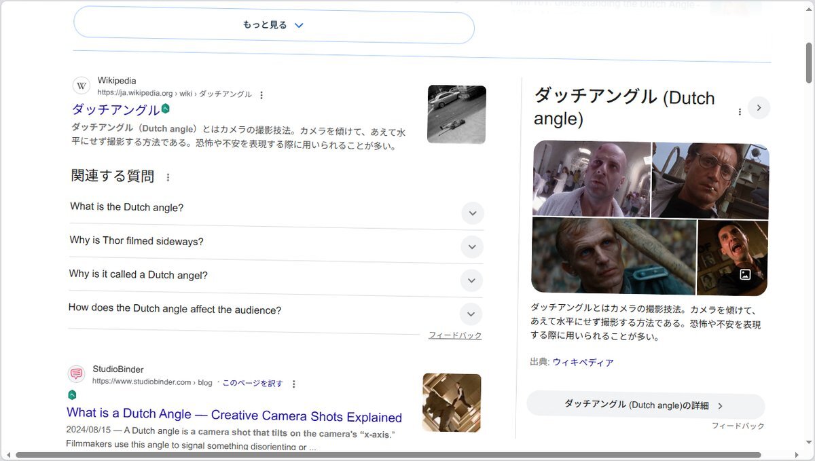Click the Wikipedia favicon icon

[x=81, y=86]
